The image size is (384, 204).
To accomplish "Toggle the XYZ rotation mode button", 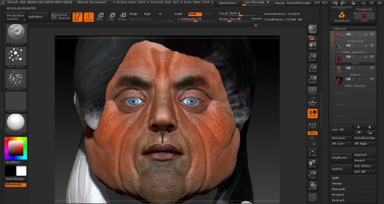I will click(x=312, y=133).
